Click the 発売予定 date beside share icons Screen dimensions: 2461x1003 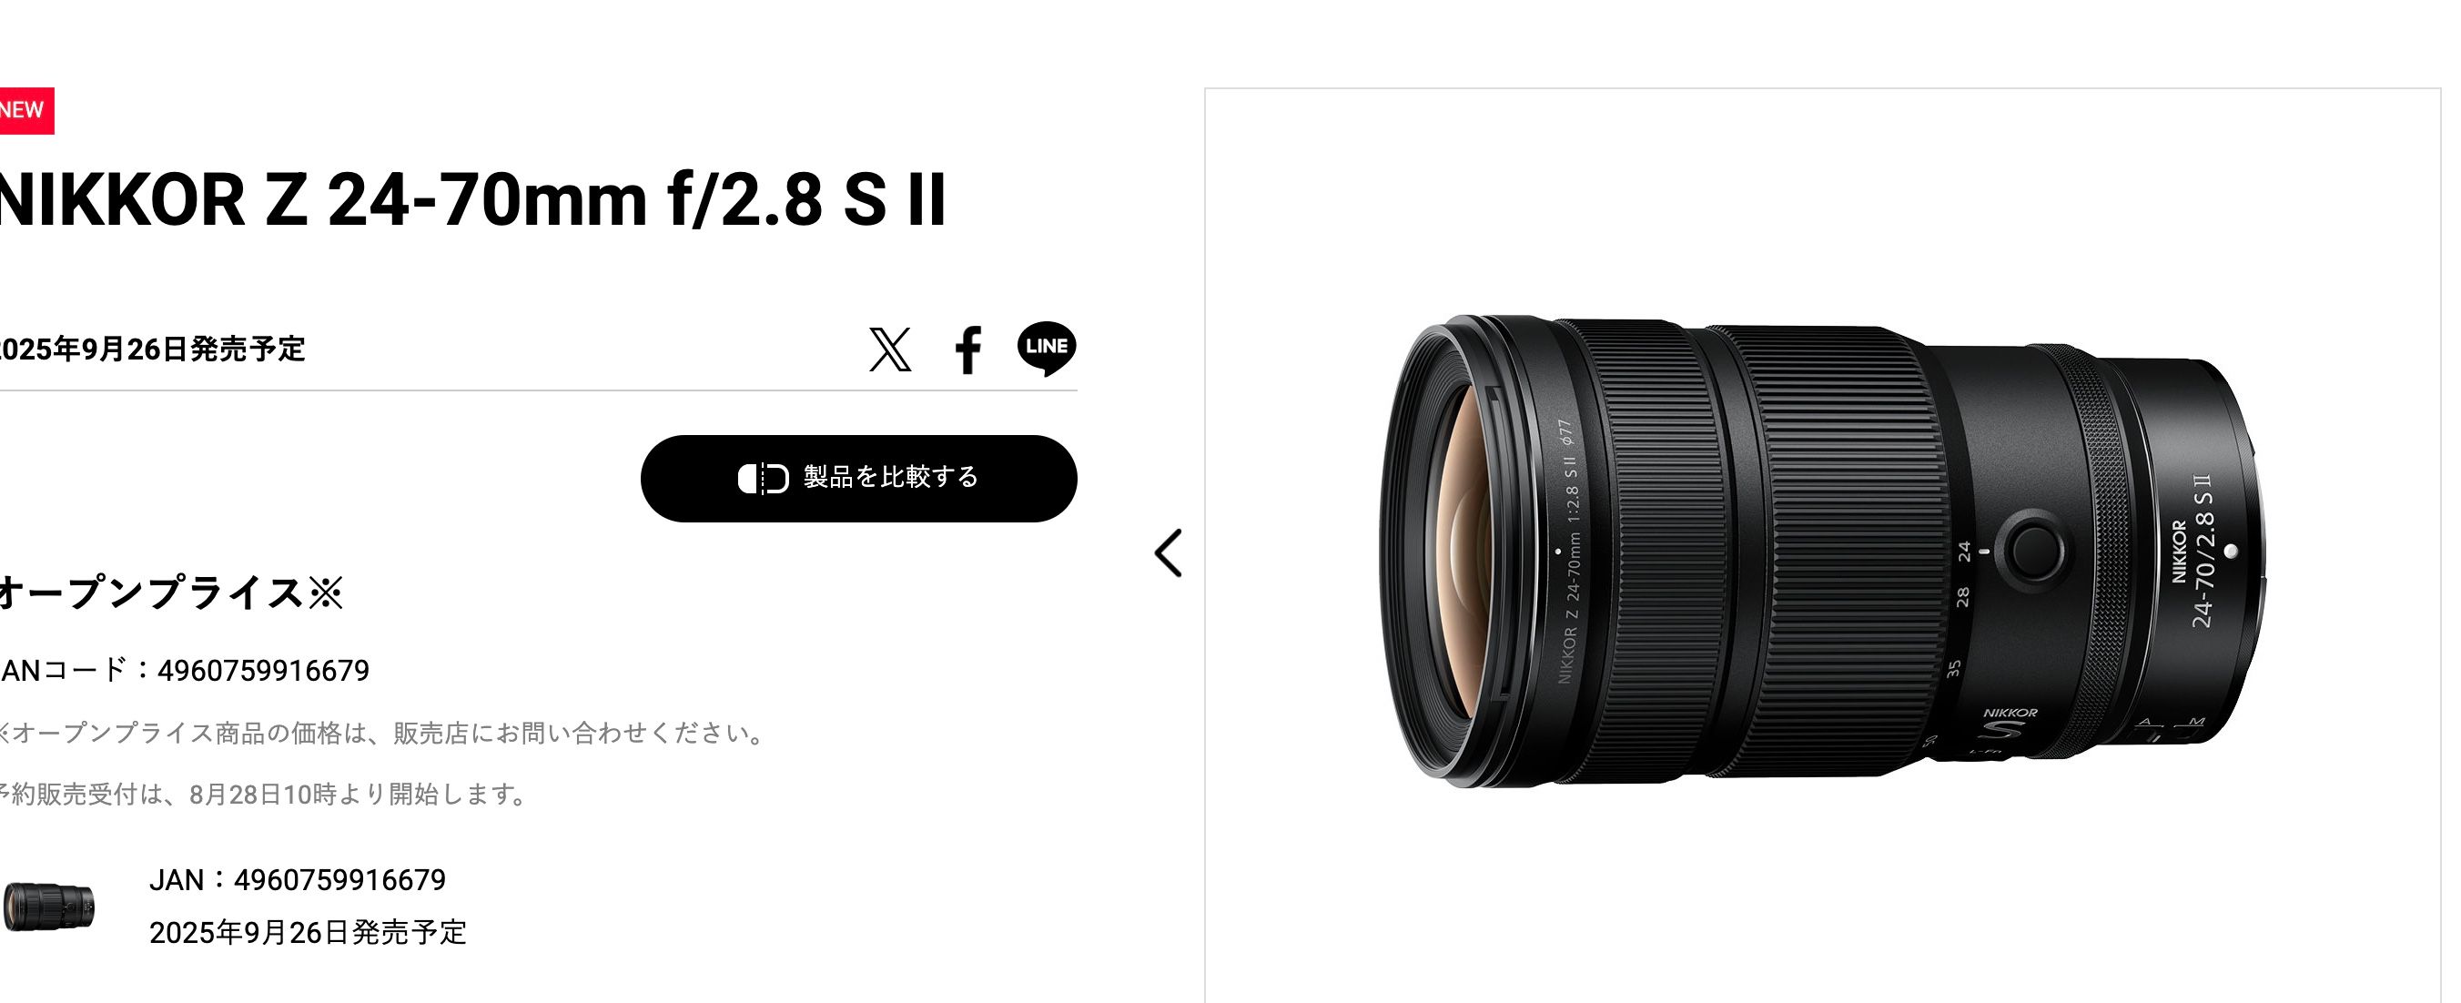152,350
